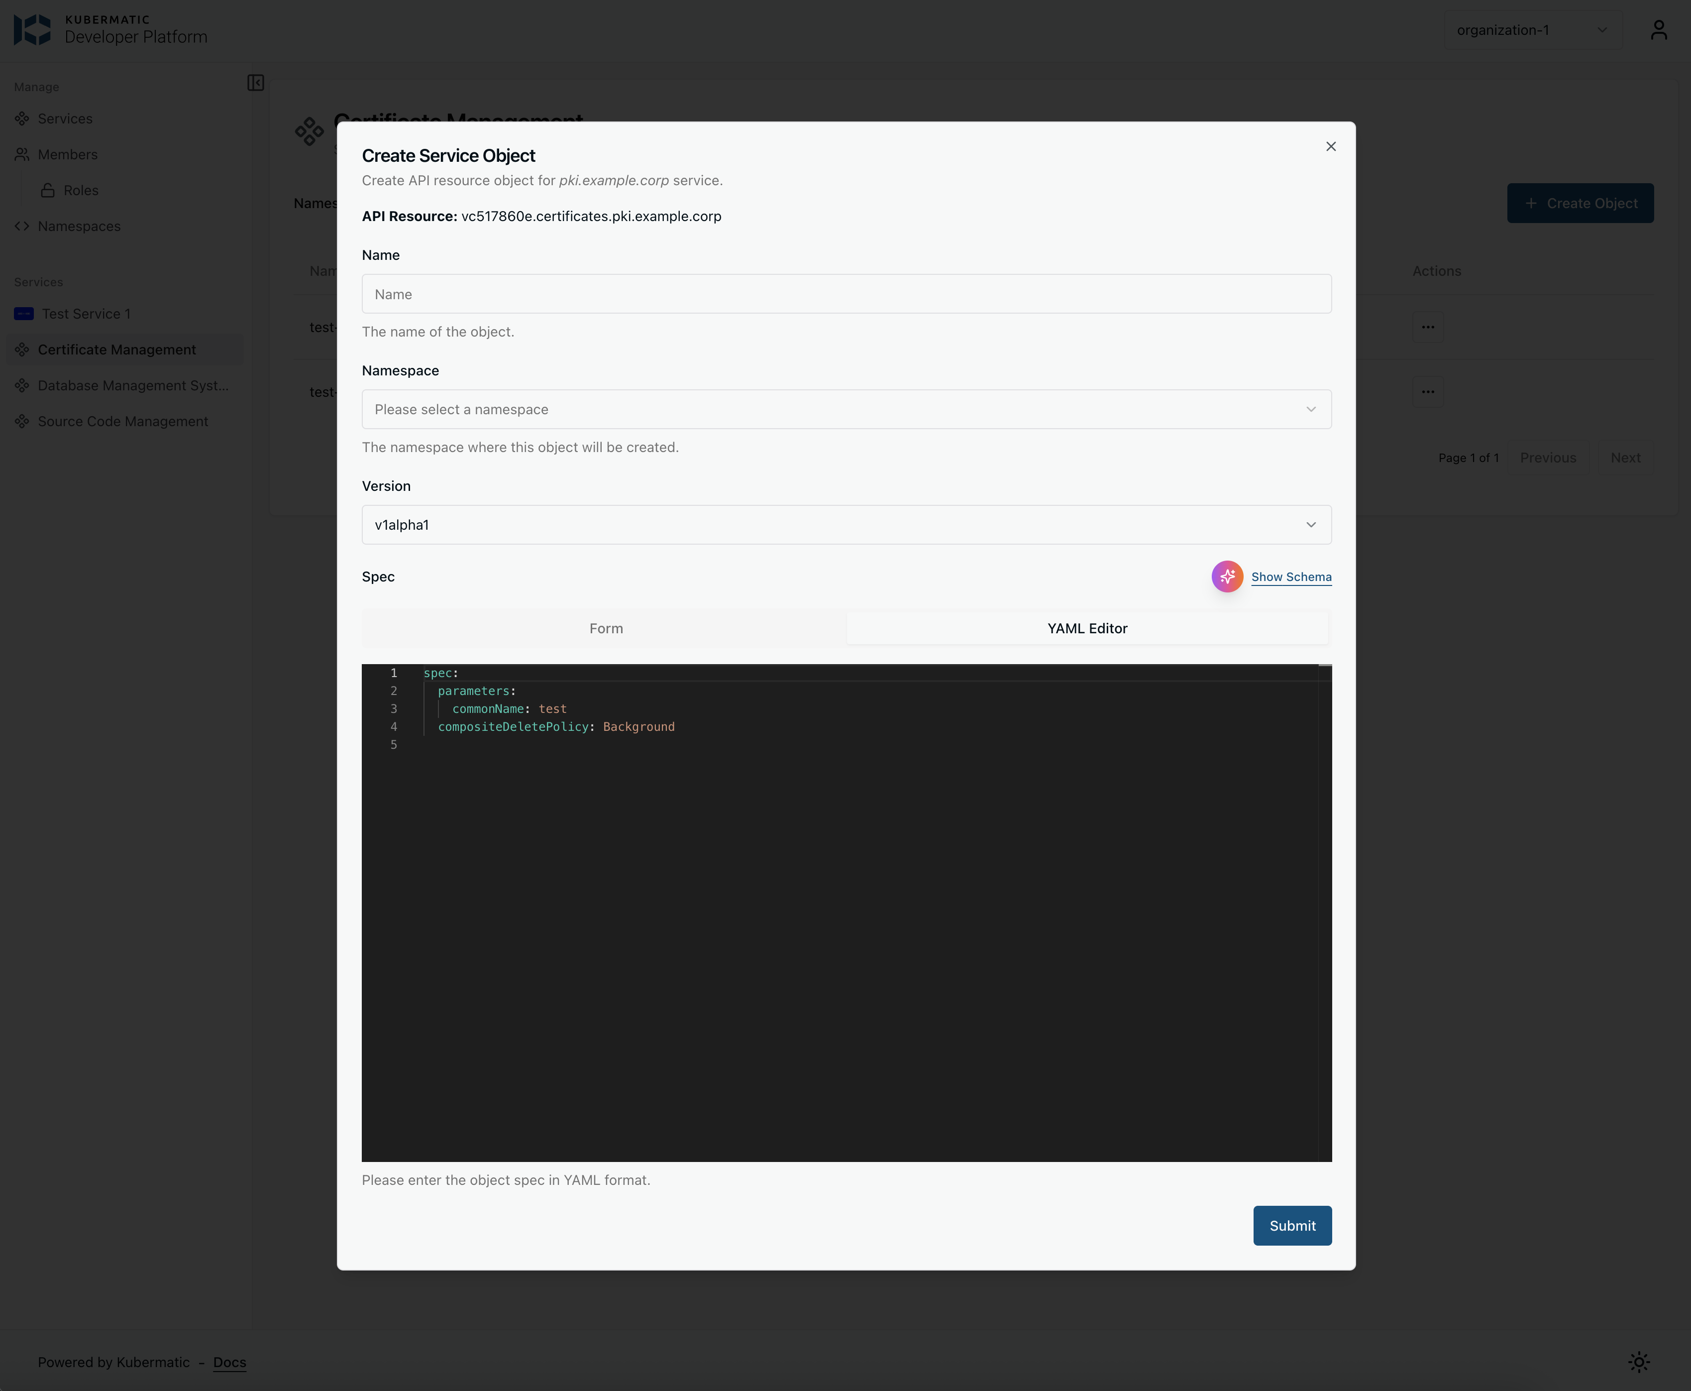Click the Docs link in the footer
Image resolution: width=1691 pixels, height=1391 pixels.
[229, 1362]
